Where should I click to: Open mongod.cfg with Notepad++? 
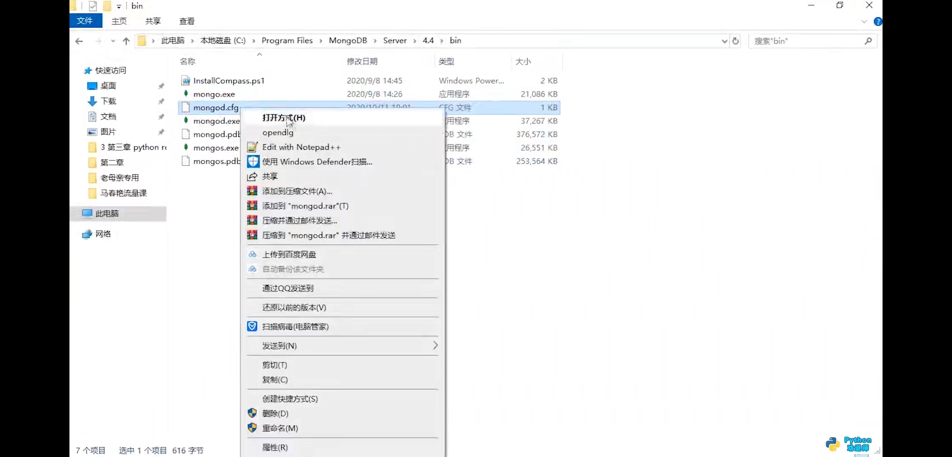click(x=301, y=147)
